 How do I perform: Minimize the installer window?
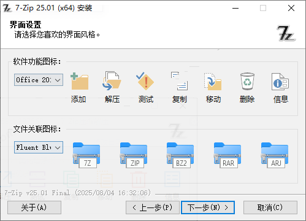pos(235,8)
